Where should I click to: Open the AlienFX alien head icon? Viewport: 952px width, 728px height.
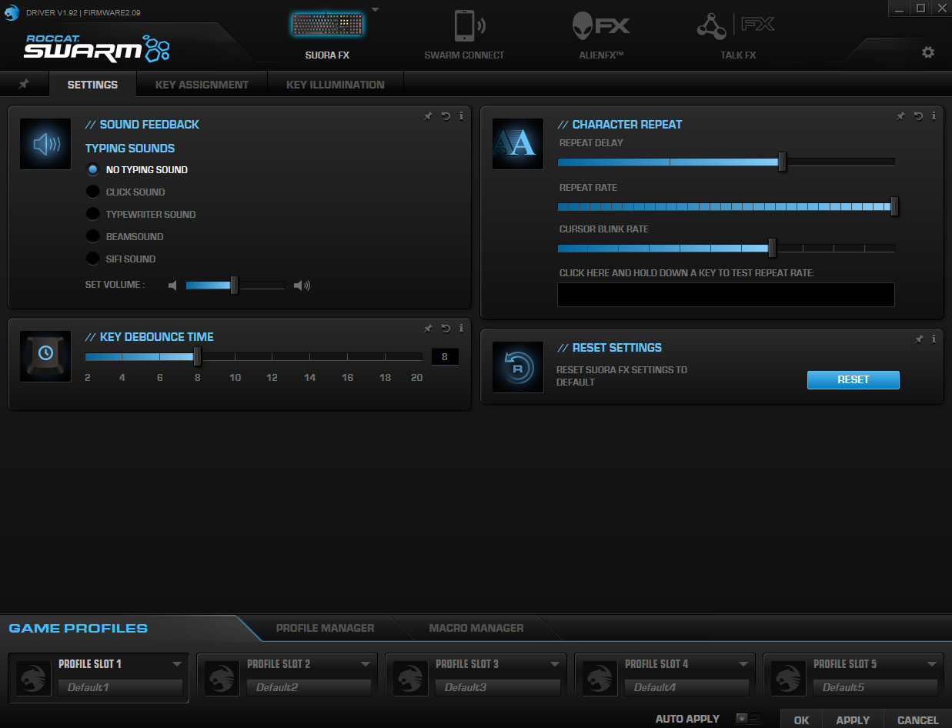pyautogui.click(x=600, y=25)
